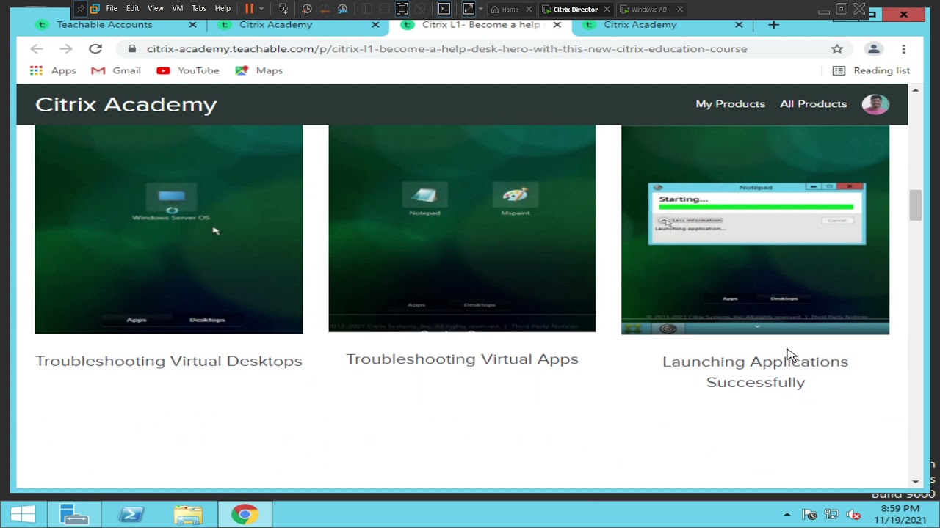Open the VMware VM menu

tap(178, 9)
